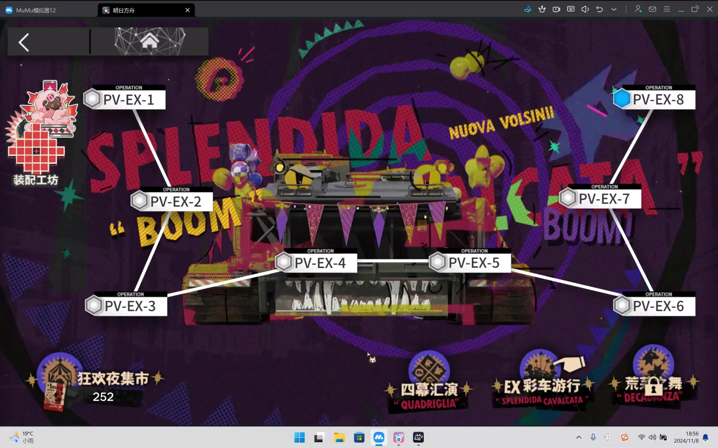Open the MuMu mail messages icon
The width and height of the screenshot is (718, 448).
652,9
